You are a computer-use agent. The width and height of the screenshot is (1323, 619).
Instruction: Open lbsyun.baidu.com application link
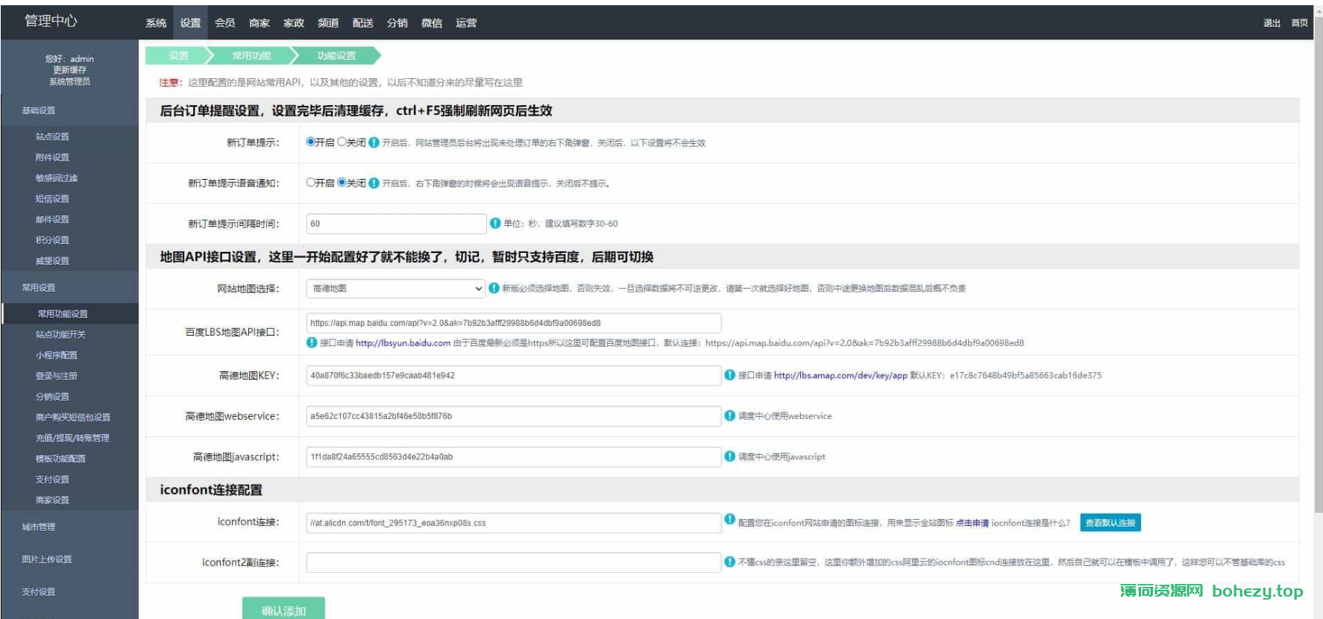[403, 343]
